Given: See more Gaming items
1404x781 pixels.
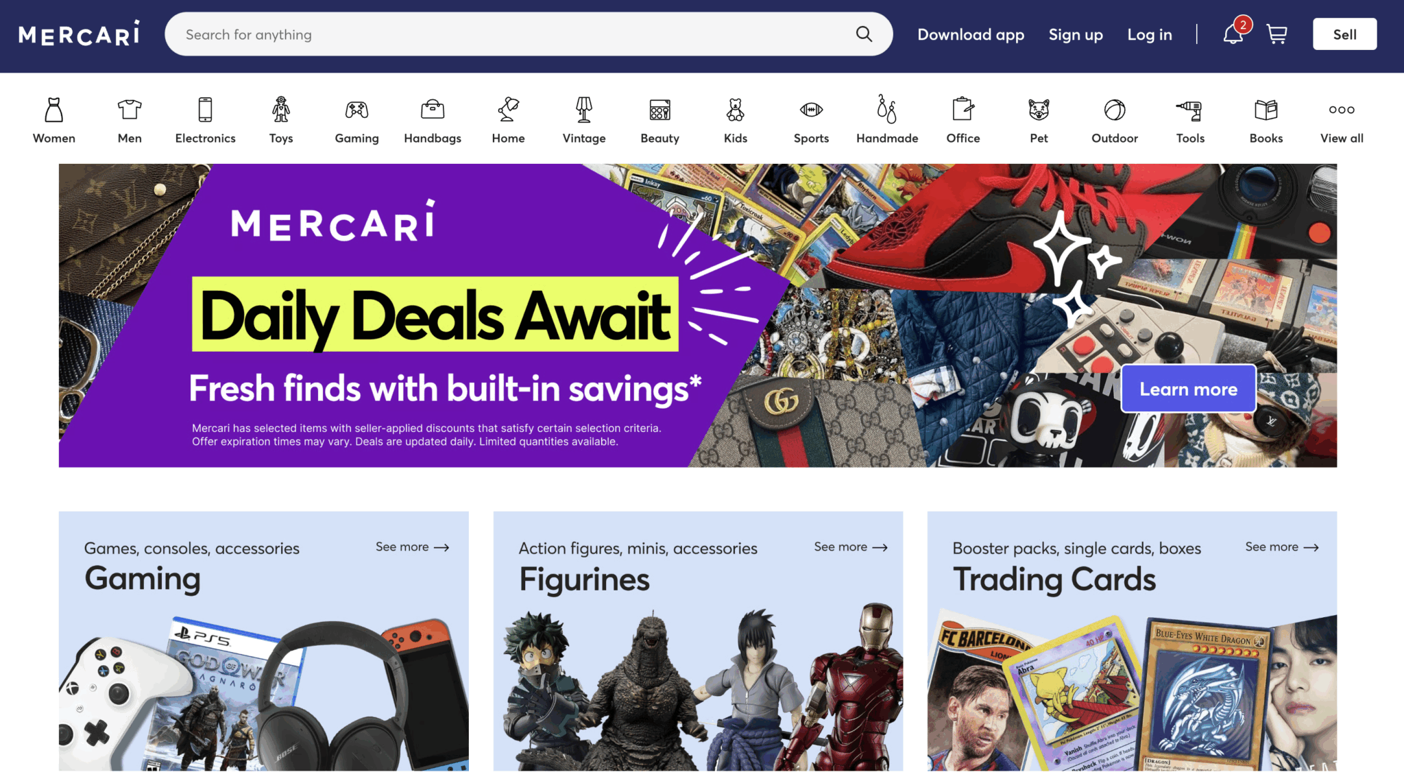Looking at the screenshot, I should pyautogui.click(x=412, y=547).
